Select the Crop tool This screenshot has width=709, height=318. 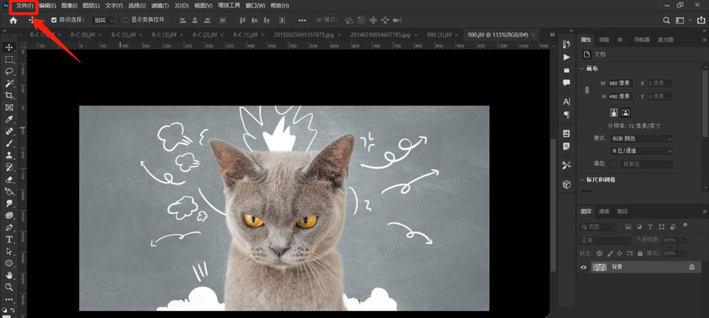click(x=9, y=95)
